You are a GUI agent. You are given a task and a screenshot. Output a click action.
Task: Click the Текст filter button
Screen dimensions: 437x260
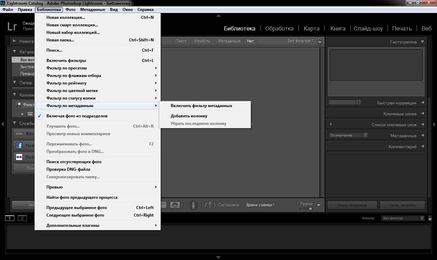pos(182,41)
